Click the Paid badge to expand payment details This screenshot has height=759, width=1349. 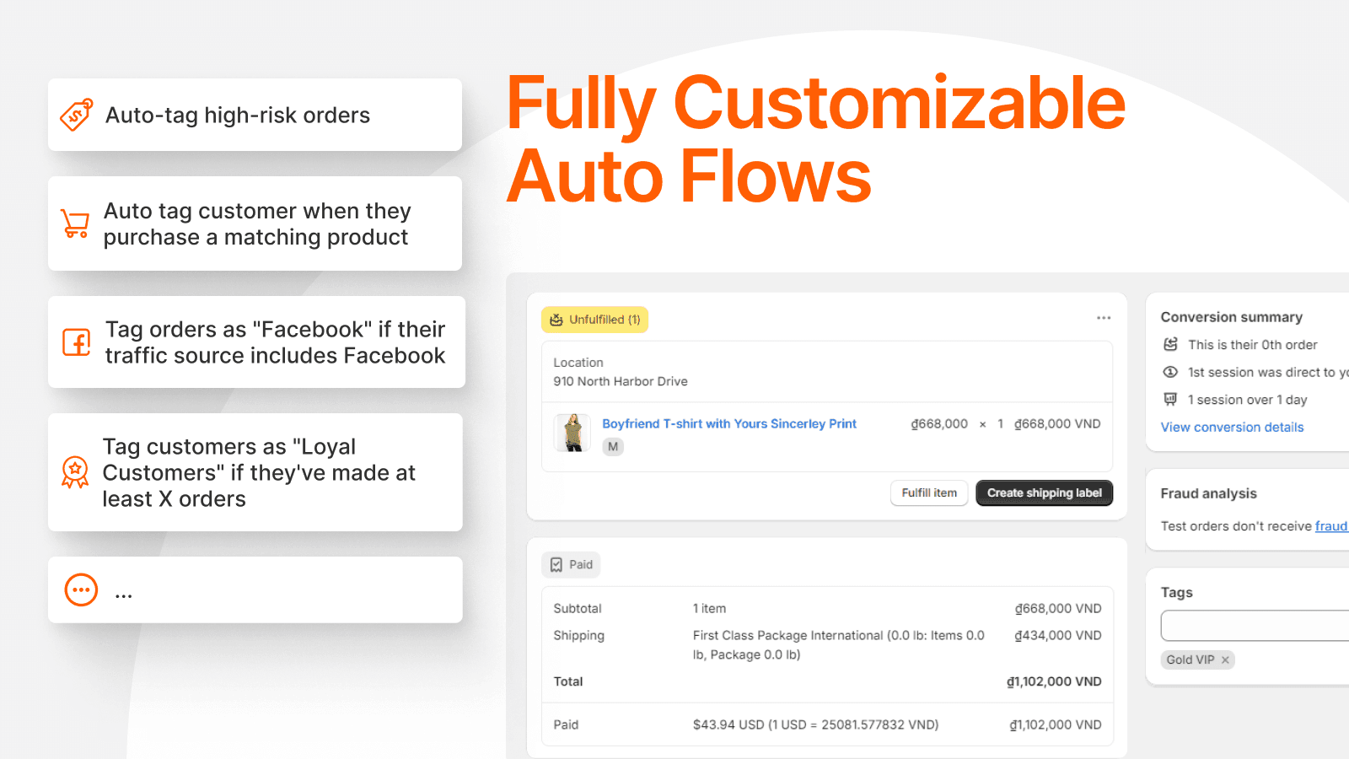[x=571, y=564]
